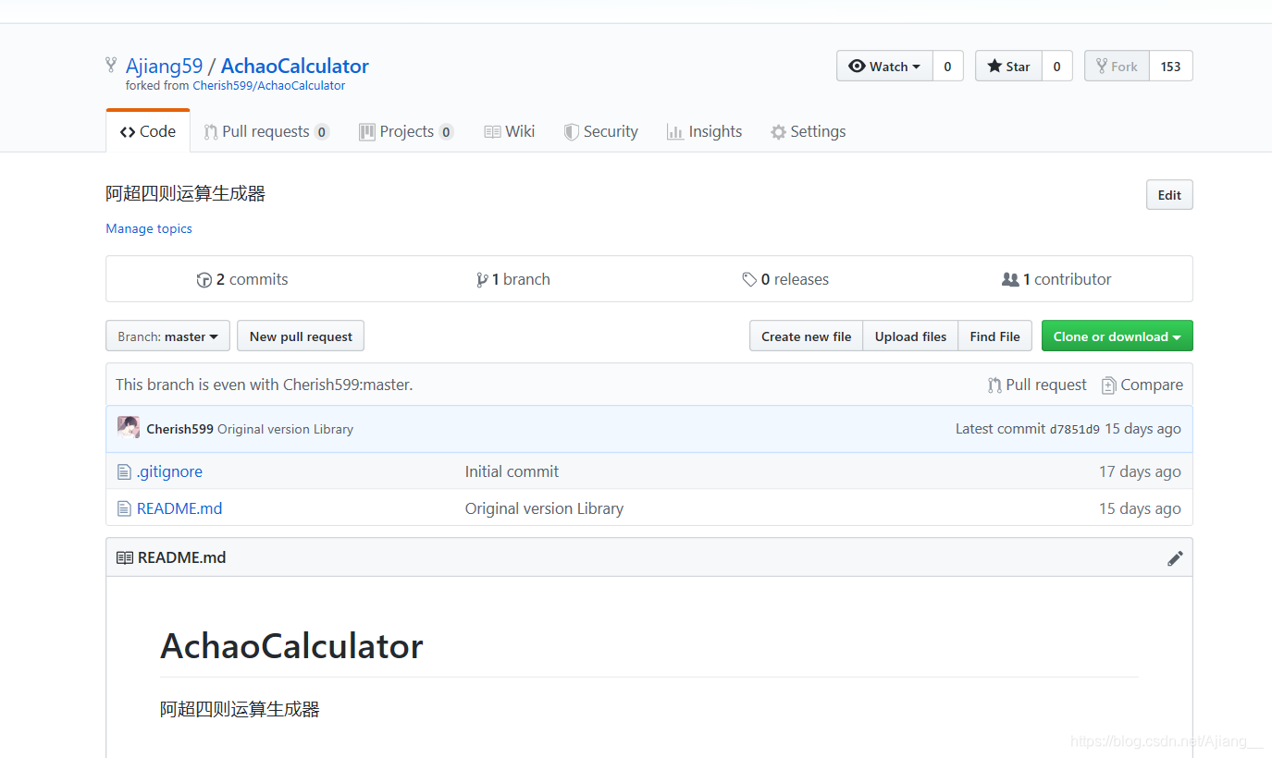Click the commits history clock icon
The height and width of the screenshot is (758, 1272).
204,279
